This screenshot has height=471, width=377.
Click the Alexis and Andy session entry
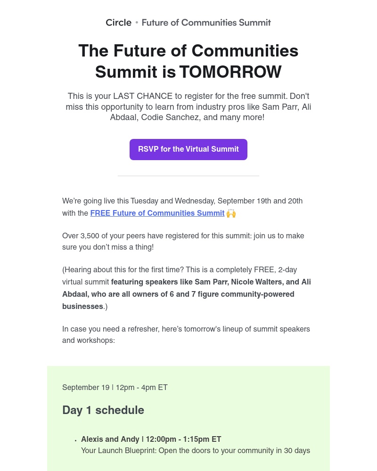(x=151, y=439)
